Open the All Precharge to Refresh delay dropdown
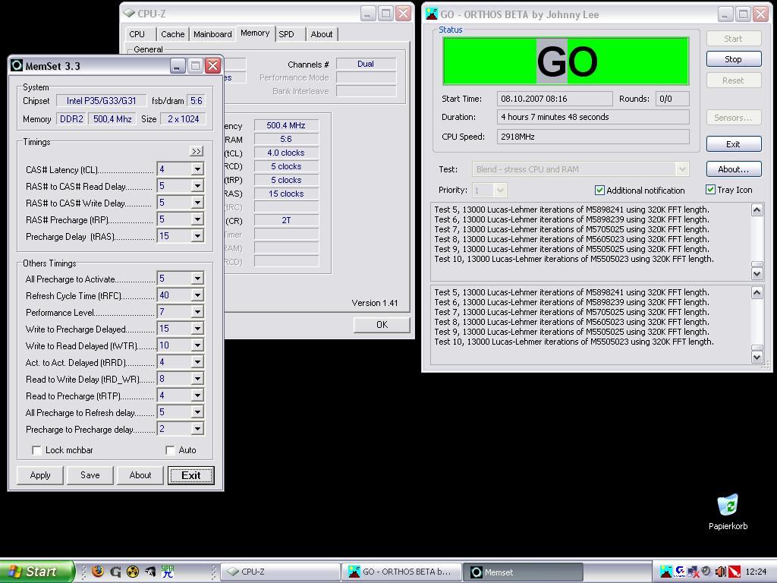Screen dimensions: 777x583 [197, 412]
